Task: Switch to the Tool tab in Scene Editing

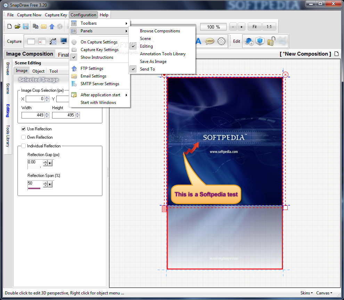Action: tap(54, 71)
